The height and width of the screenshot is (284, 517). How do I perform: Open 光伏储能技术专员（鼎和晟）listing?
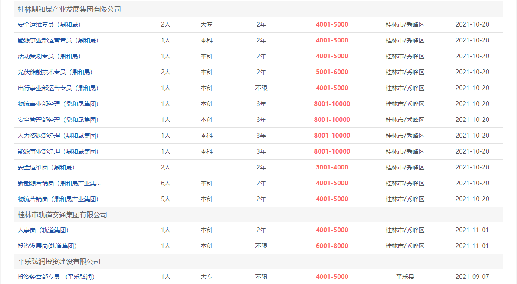[55, 72]
